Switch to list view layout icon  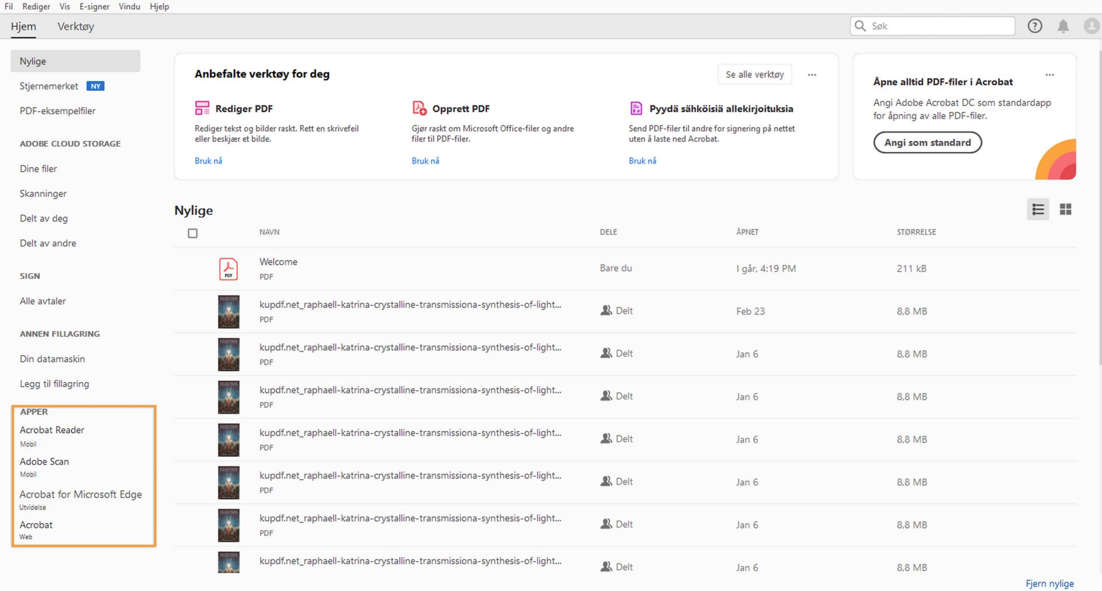point(1038,209)
